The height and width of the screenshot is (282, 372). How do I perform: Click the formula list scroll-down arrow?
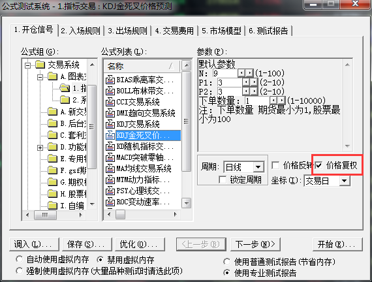click(186, 203)
